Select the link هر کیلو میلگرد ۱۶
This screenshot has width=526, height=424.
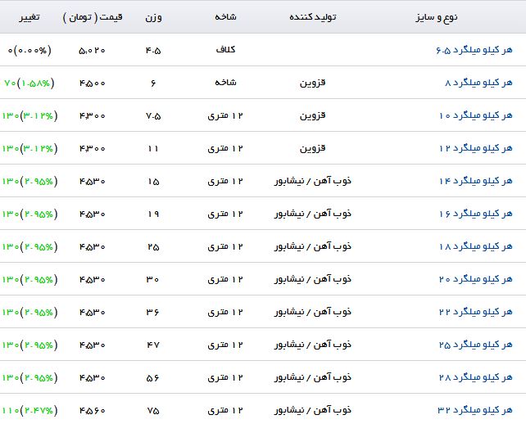point(476,214)
